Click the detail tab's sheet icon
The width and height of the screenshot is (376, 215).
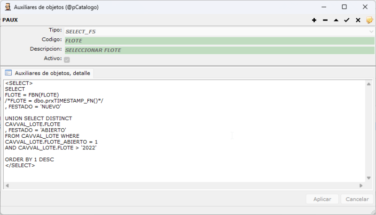click(x=8, y=73)
